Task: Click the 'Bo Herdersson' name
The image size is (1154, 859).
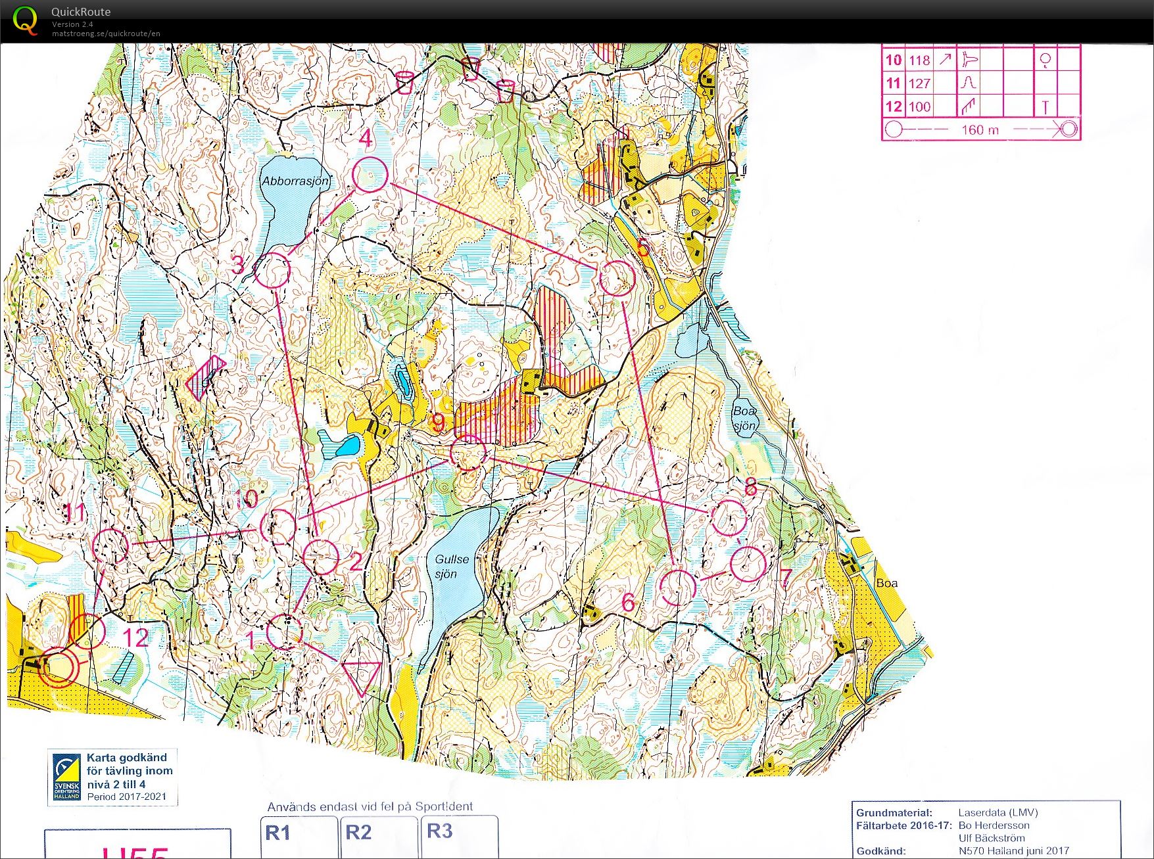Action: (994, 825)
